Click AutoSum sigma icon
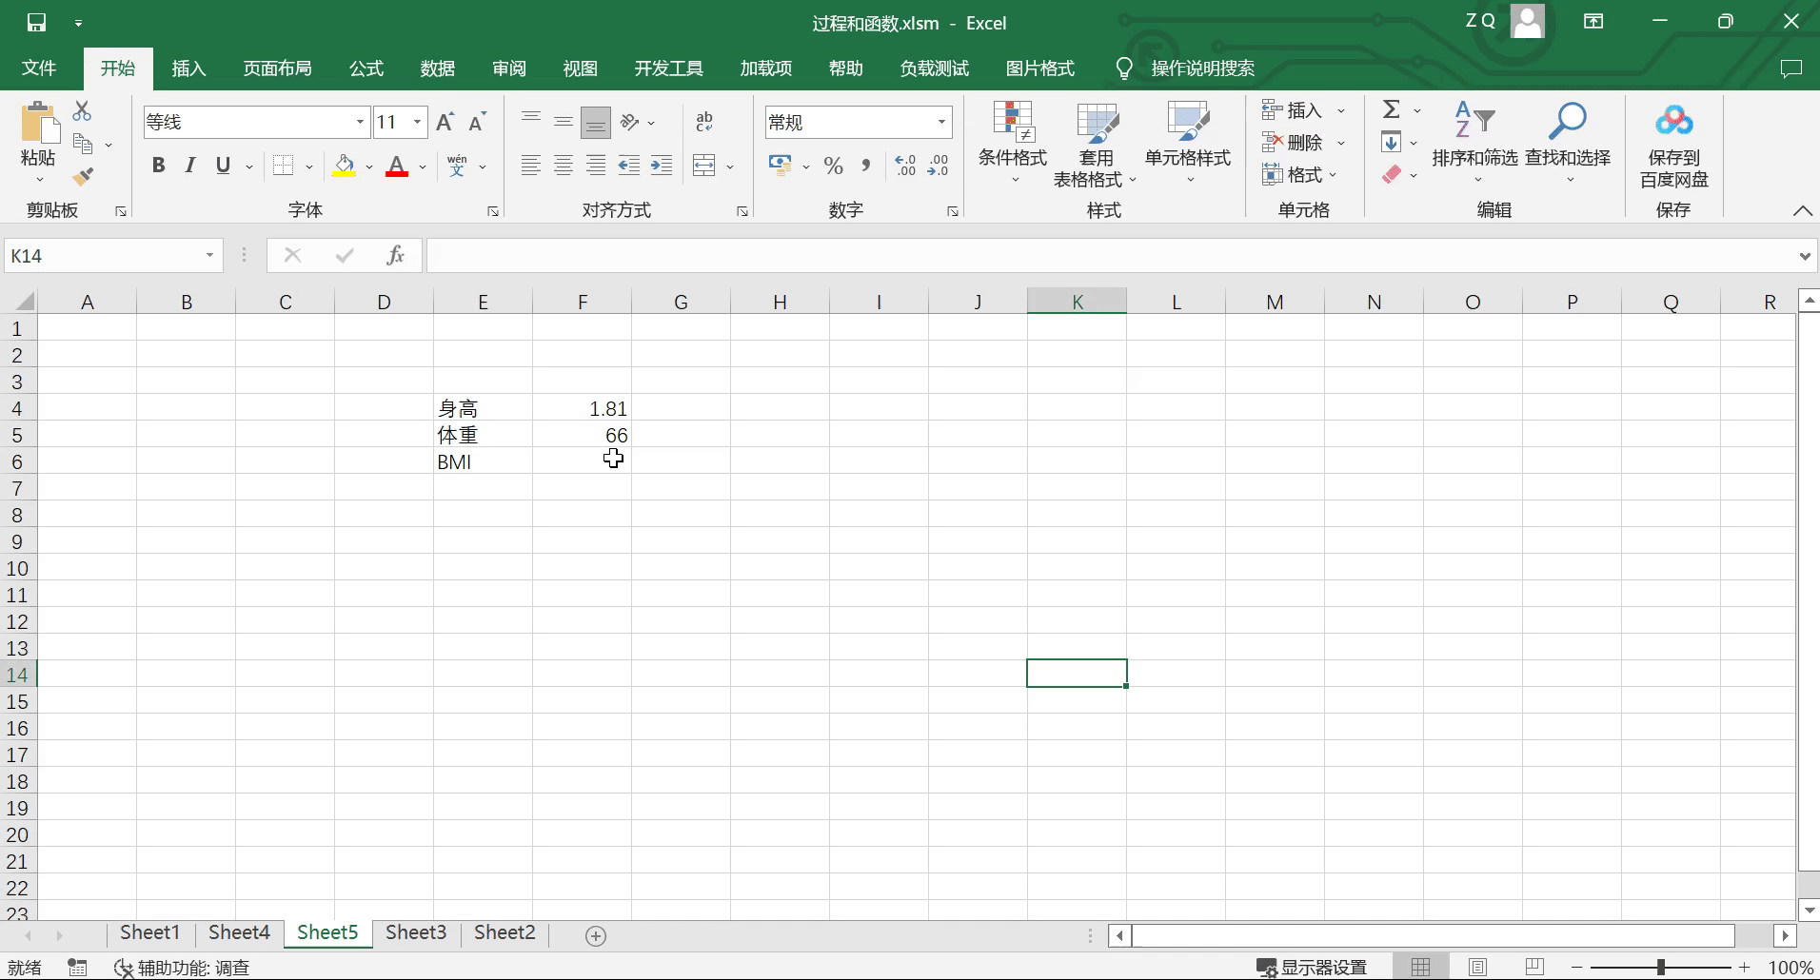The height and width of the screenshot is (980, 1820). click(1392, 109)
